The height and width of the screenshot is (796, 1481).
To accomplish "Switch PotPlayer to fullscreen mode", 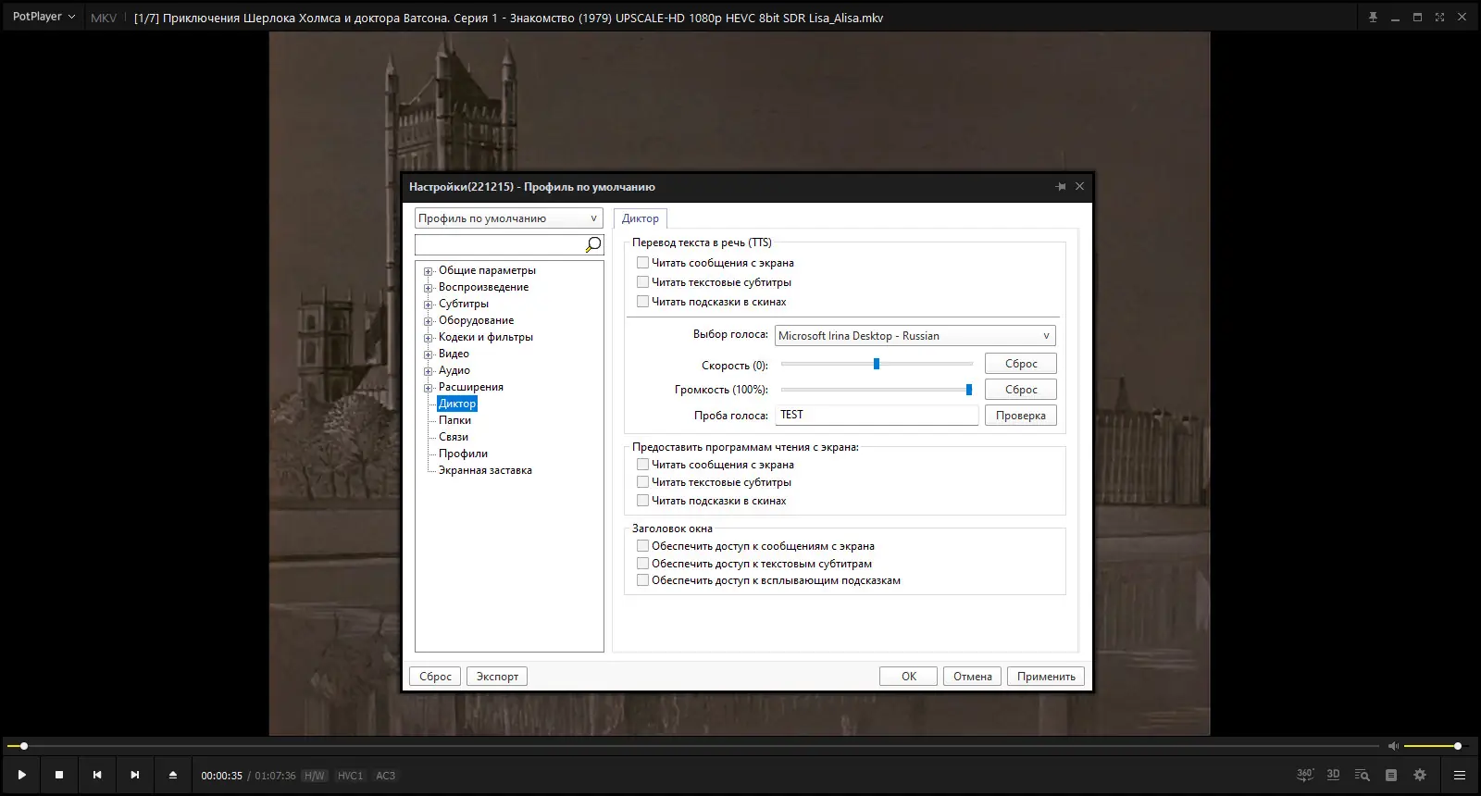I will [1439, 18].
